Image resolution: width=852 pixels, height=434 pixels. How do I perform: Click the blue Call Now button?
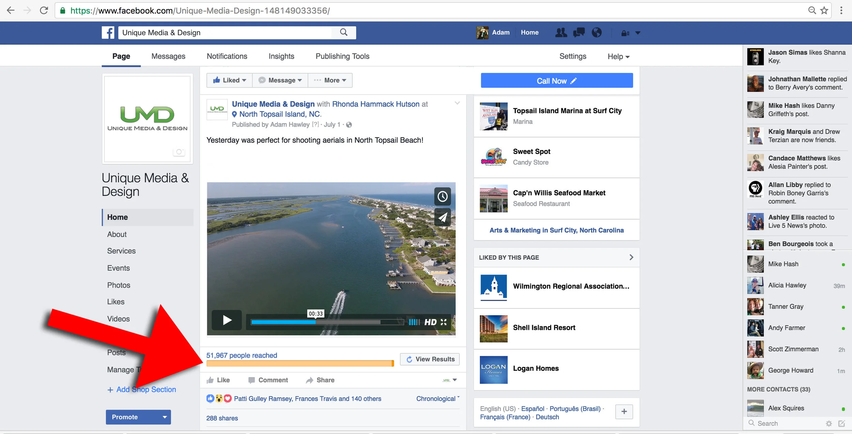click(557, 81)
